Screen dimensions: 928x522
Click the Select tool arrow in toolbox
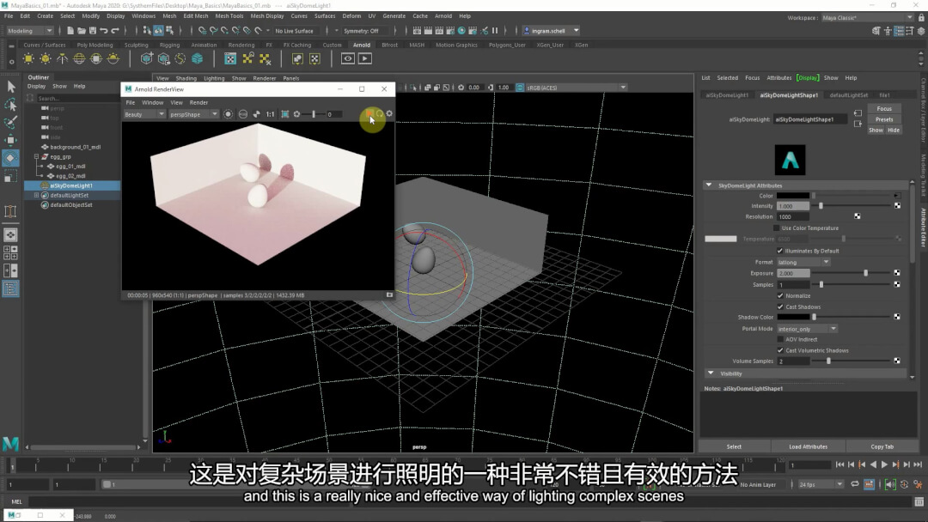10,87
